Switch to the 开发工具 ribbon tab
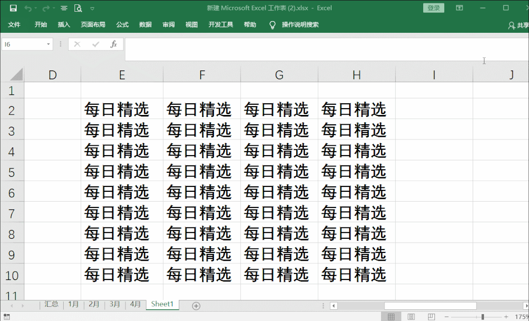 (x=220, y=24)
